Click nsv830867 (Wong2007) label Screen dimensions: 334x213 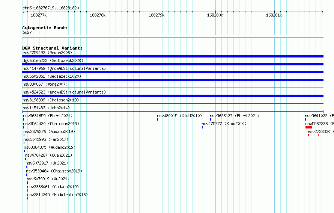(45, 84)
